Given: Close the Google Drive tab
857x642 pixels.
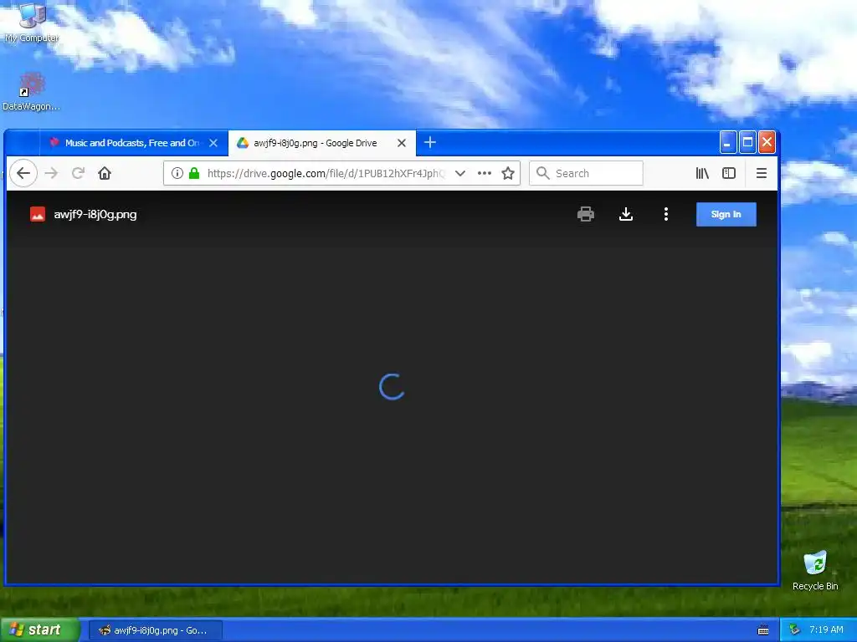Looking at the screenshot, I should [x=401, y=143].
